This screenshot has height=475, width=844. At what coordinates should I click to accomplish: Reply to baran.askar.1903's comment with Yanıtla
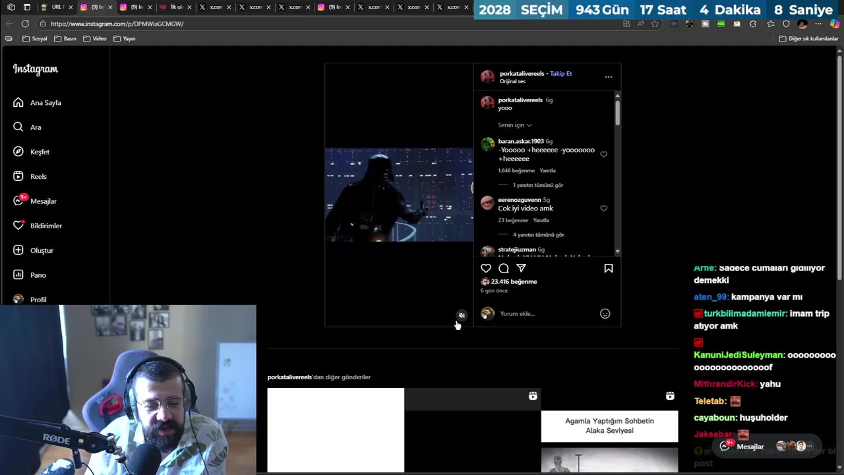point(547,171)
